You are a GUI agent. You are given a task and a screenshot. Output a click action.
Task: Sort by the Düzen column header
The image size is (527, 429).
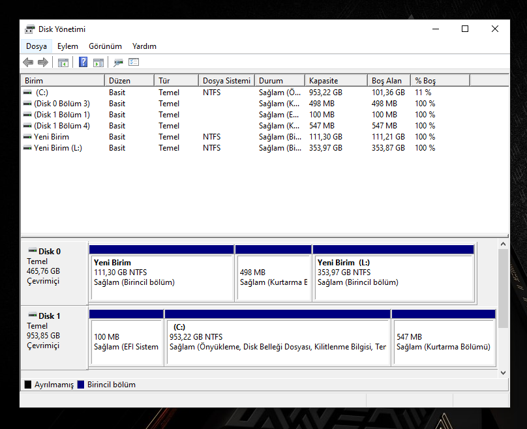pos(130,81)
